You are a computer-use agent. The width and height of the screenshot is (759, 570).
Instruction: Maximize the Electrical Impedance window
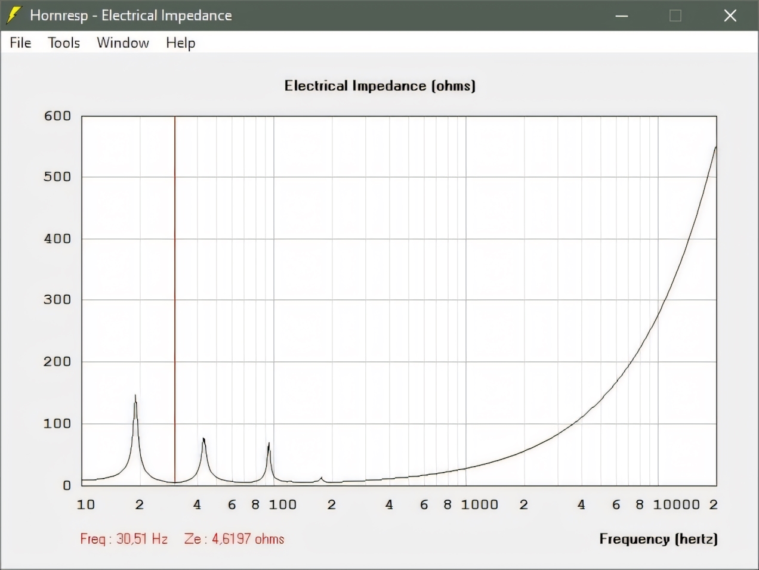point(675,16)
